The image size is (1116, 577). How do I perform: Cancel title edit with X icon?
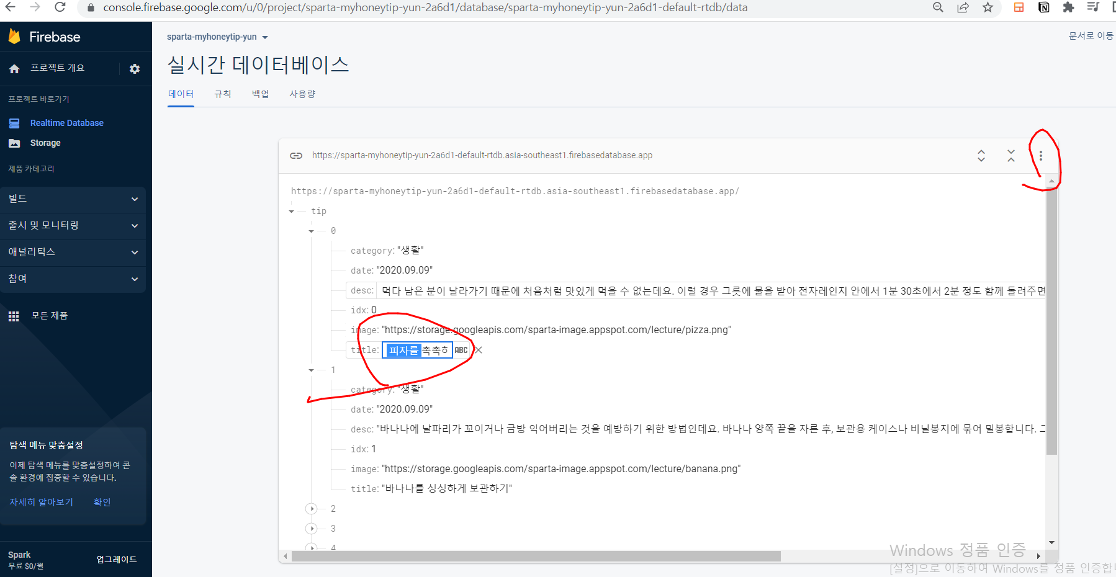tap(479, 350)
